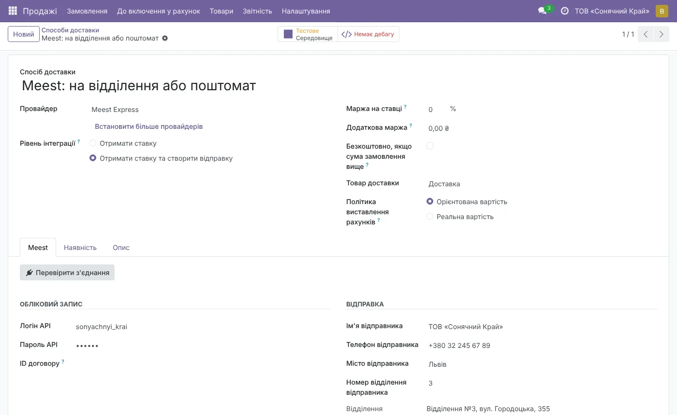Open the Звітність menu
This screenshot has width=677, height=415.
click(257, 11)
